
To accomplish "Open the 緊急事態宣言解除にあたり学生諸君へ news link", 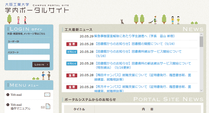I will click(x=134, y=36).
